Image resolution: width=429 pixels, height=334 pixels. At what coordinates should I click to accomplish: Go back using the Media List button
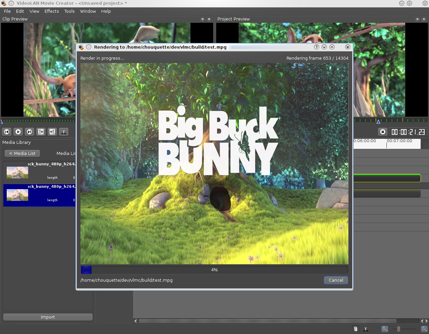[22, 153]
